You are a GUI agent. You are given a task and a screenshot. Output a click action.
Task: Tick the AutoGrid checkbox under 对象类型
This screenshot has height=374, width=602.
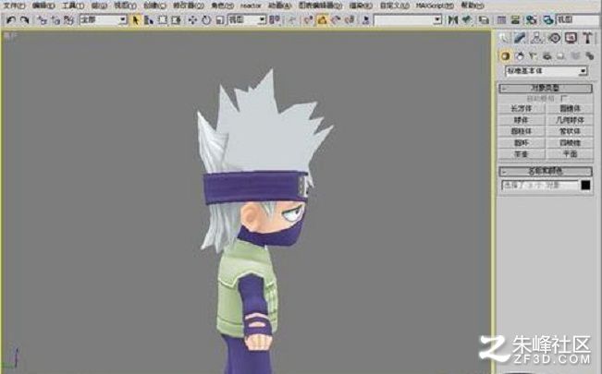click(x=563, y=99)
